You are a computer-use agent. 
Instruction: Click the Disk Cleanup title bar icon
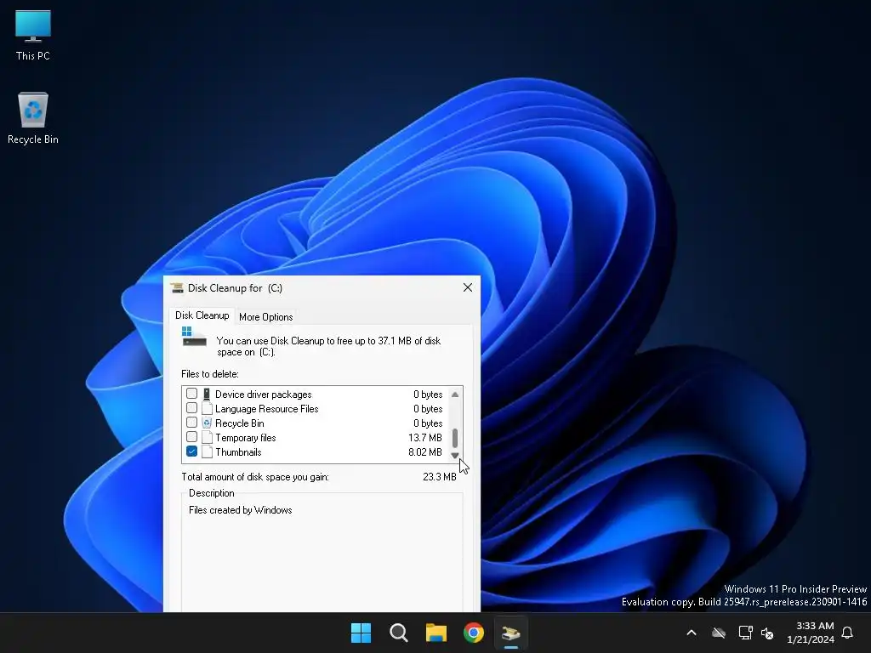tap(177, 287)
